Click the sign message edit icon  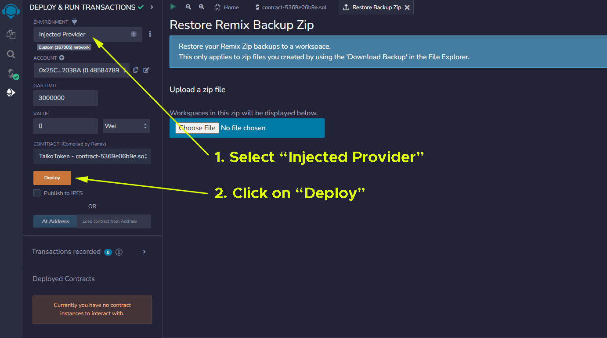tap(146, 70)
